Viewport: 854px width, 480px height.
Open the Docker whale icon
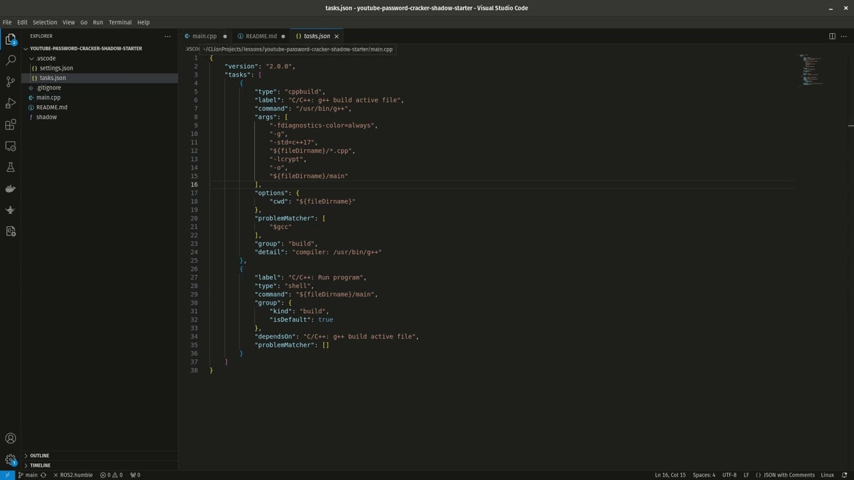point(10,189)
